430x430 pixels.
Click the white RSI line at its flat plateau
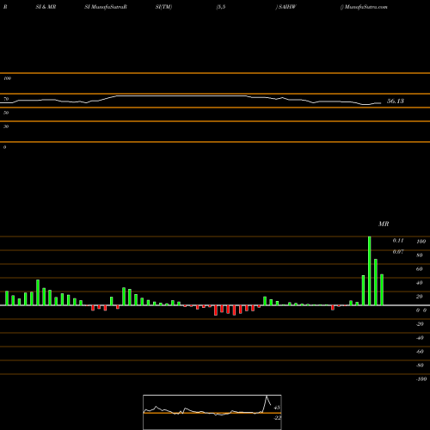[x=181, y=95]
